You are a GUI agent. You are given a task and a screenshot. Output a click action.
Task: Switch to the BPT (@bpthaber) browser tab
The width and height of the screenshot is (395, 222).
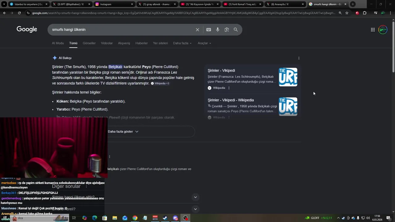click(71, 4)
